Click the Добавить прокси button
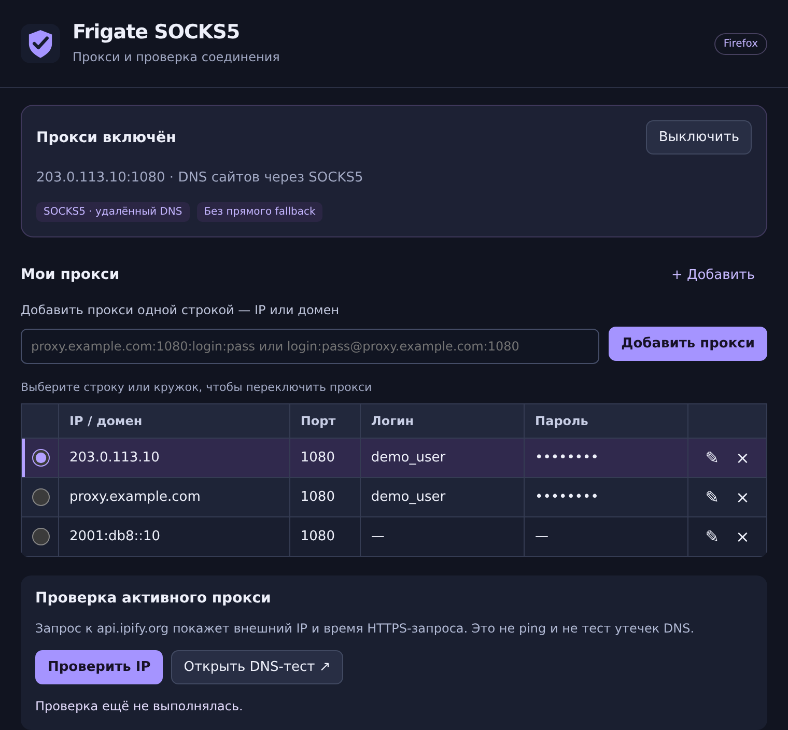Screen dimensions: 788x730 point(687,344)
